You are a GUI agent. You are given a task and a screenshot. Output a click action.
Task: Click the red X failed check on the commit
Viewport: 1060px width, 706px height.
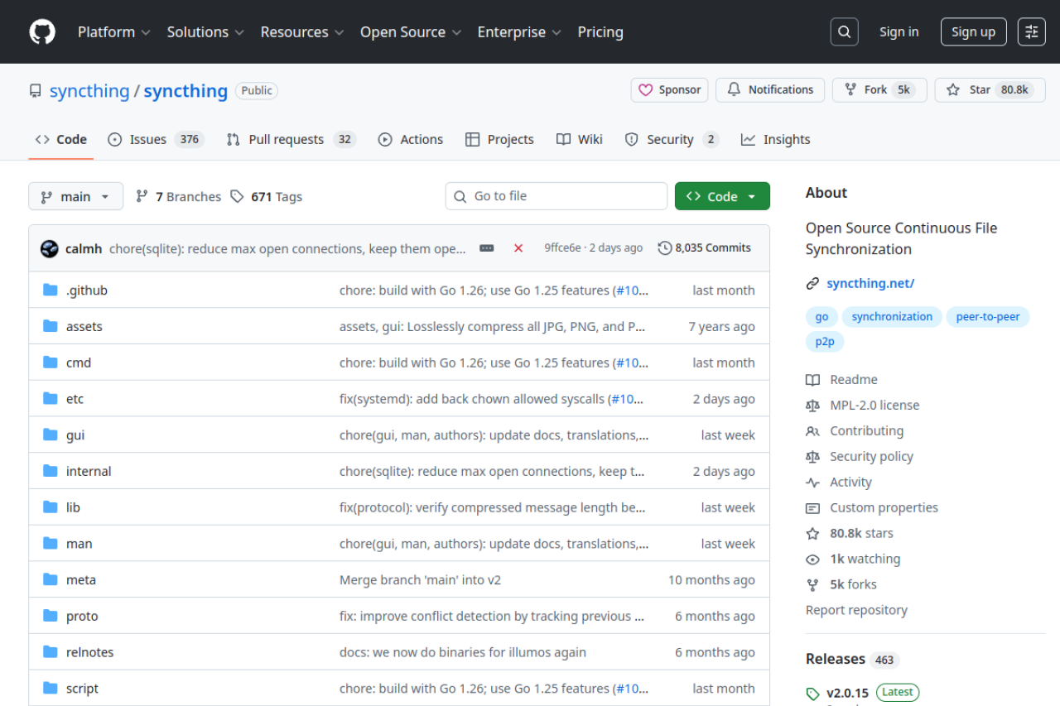click(518, 247)
